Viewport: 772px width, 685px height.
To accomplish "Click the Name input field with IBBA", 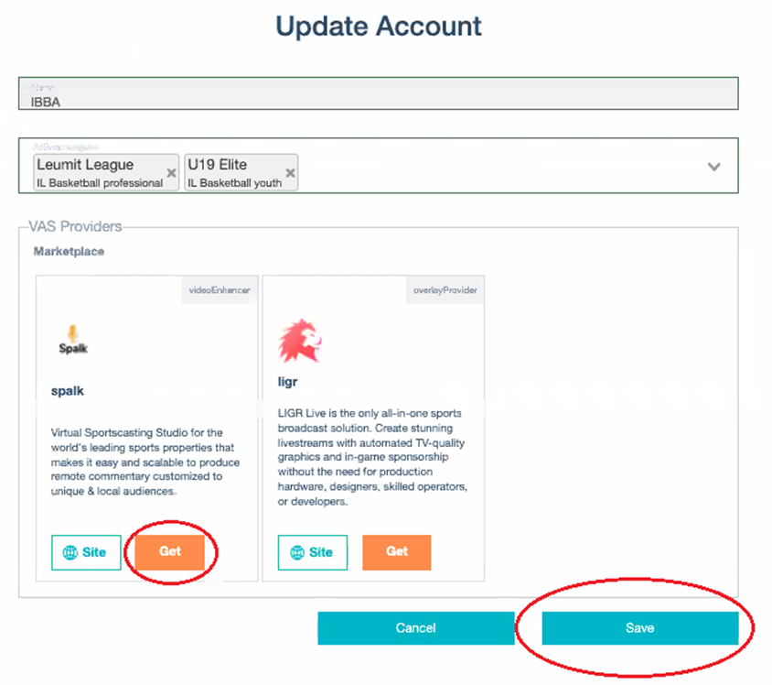I will 378,93.
